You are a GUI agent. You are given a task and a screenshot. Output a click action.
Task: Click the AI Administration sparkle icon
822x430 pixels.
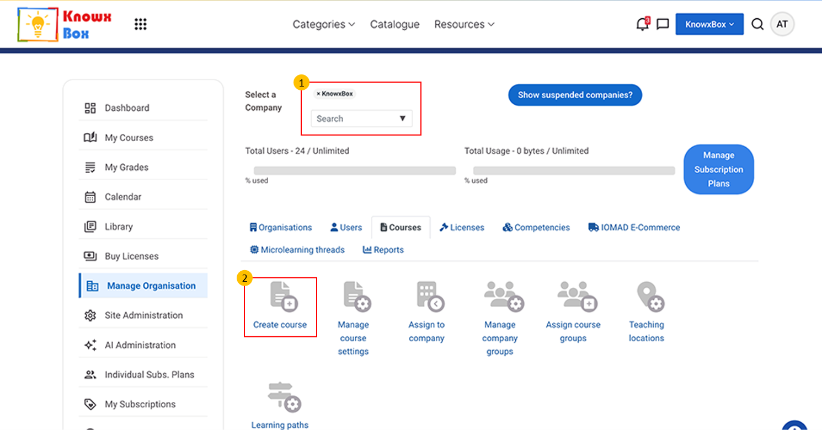pyautogui.click(x=90, y=345)
